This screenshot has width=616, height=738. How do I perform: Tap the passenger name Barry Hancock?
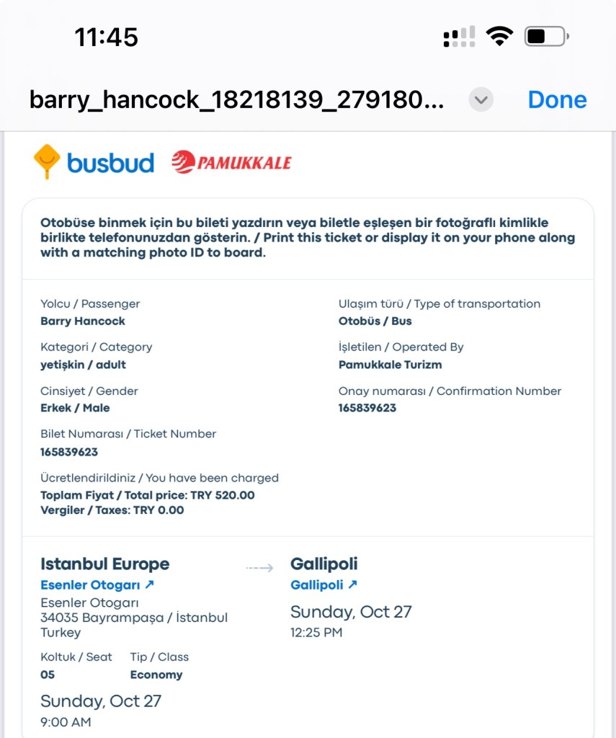click(83, 321)
